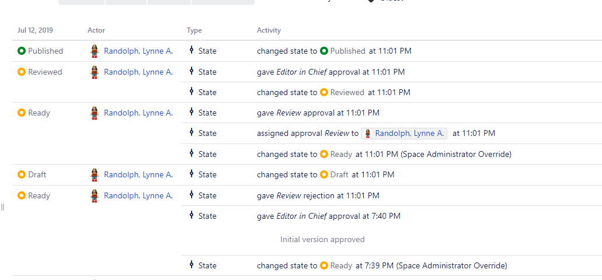Click the orange circle icon inside the 'changed state to Reviewed' activity
This screenshot has width=602, height=280.
tap(324, 92)
